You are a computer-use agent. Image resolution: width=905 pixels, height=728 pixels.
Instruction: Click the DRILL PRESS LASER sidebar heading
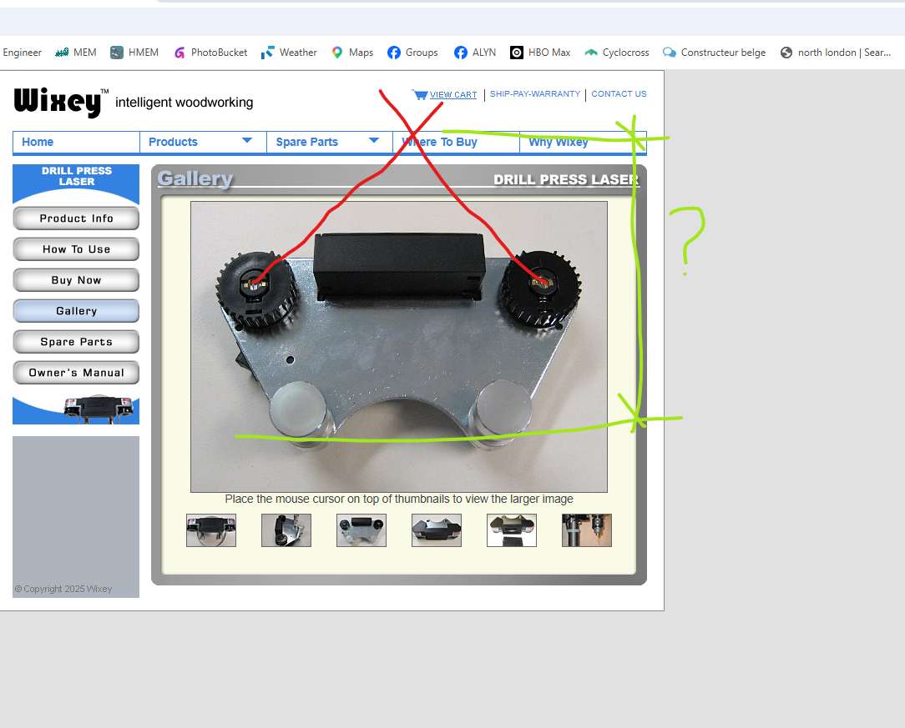77,177
